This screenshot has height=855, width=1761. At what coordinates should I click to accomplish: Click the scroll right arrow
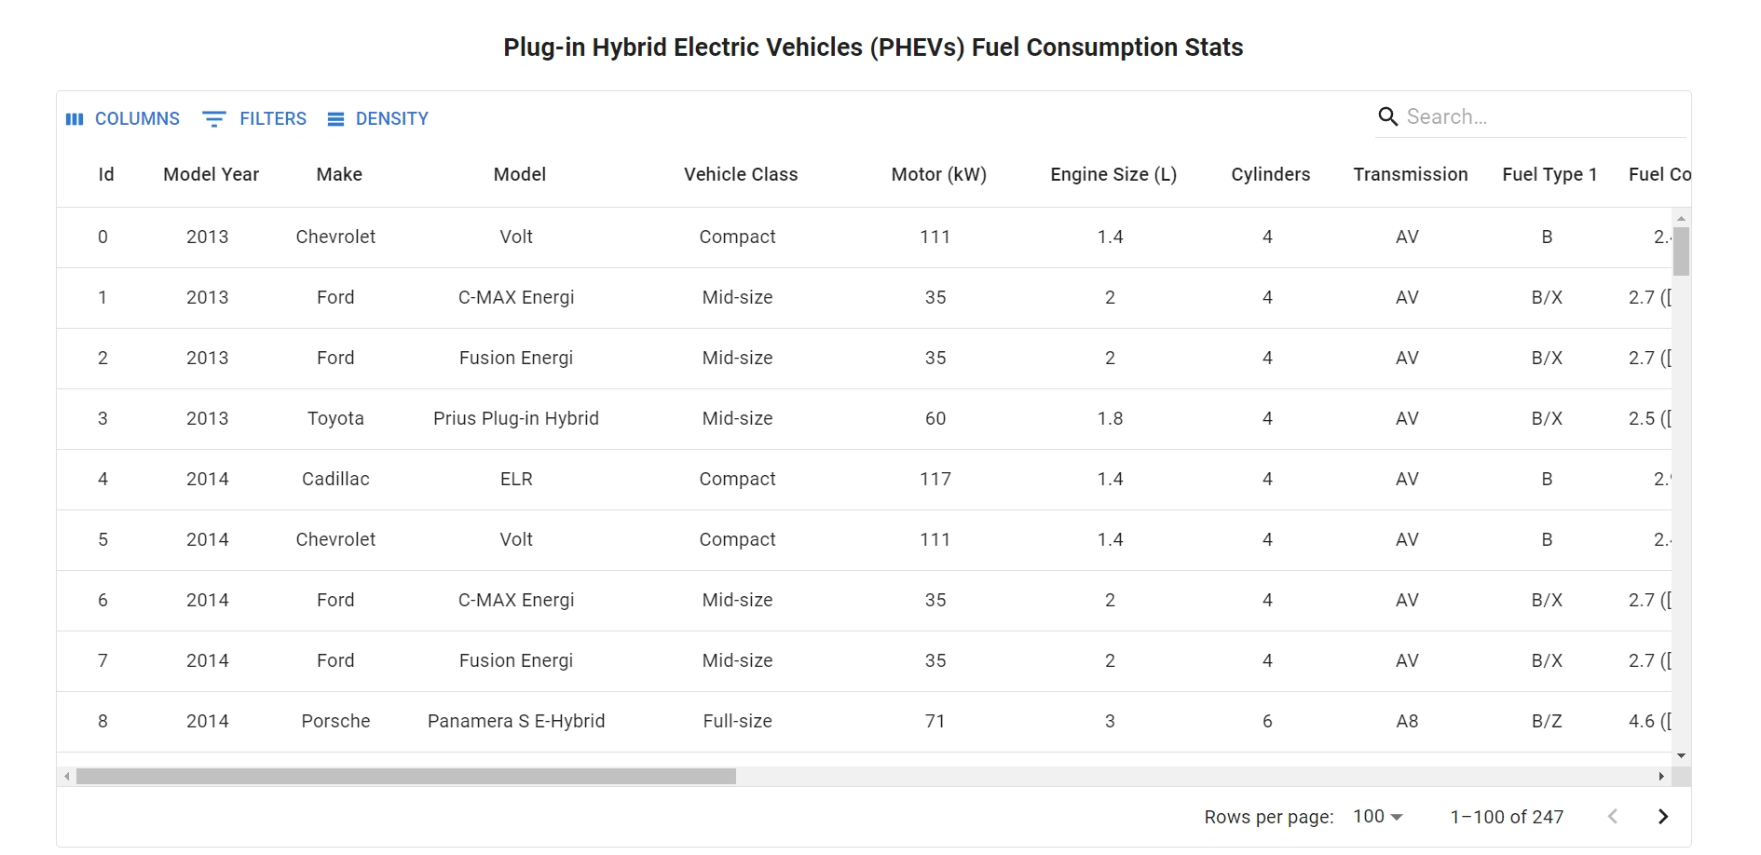pos(1661,777)
